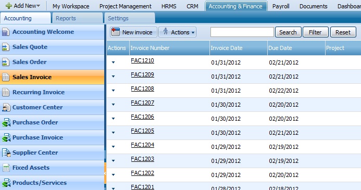
Task: Open invoice FAC1206 link
Action: [x=143, y=117]
